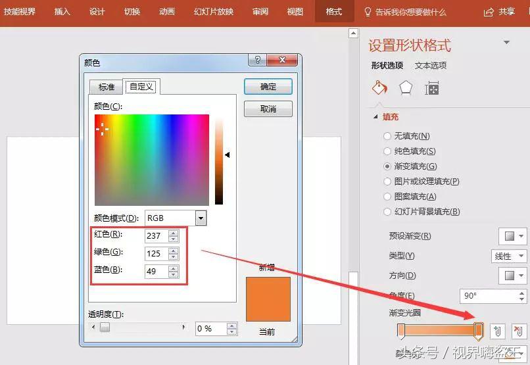Open the Slide Show ribbon tab
The height and width of the screenshot is (365, 530).
(214, 12)
